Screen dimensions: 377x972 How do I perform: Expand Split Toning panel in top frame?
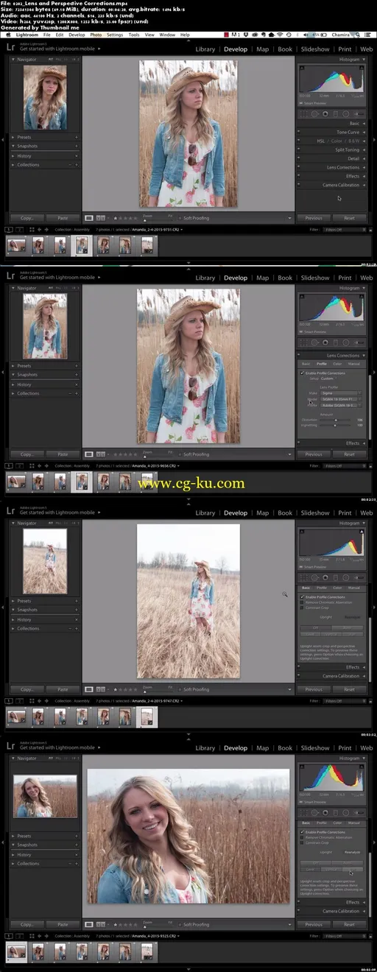(331, 149)
